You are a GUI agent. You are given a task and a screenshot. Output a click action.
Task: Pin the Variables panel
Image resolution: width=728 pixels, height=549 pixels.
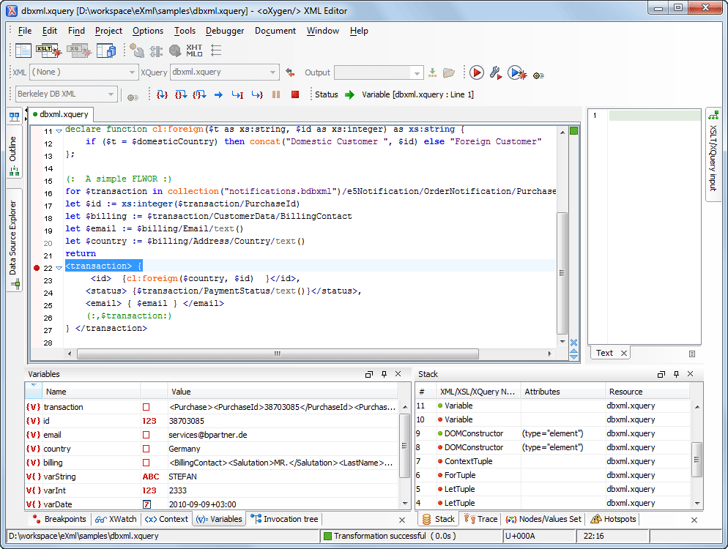(384, 374)
